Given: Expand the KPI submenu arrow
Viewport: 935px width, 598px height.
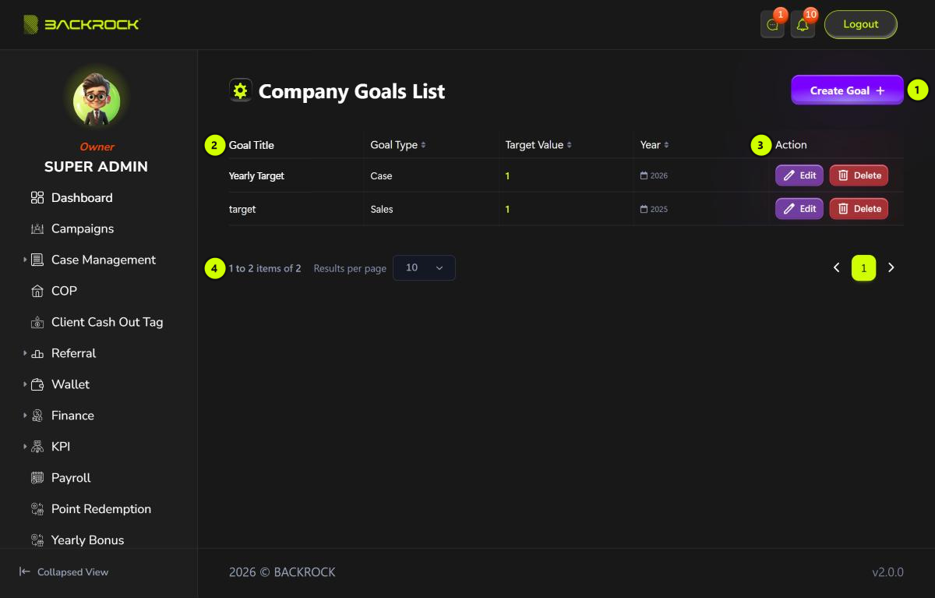Looking at the screenshot, I should [25, 447].
